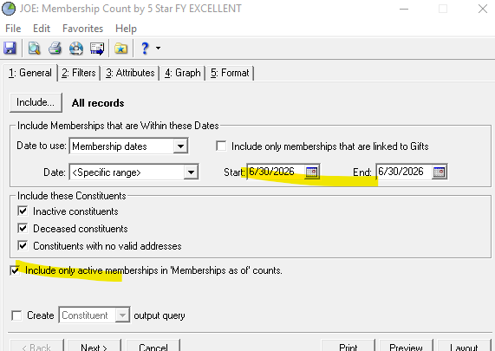495x351 pixels.
Task: Click the blue question mark help icon
Action: [x=145, y=49]
